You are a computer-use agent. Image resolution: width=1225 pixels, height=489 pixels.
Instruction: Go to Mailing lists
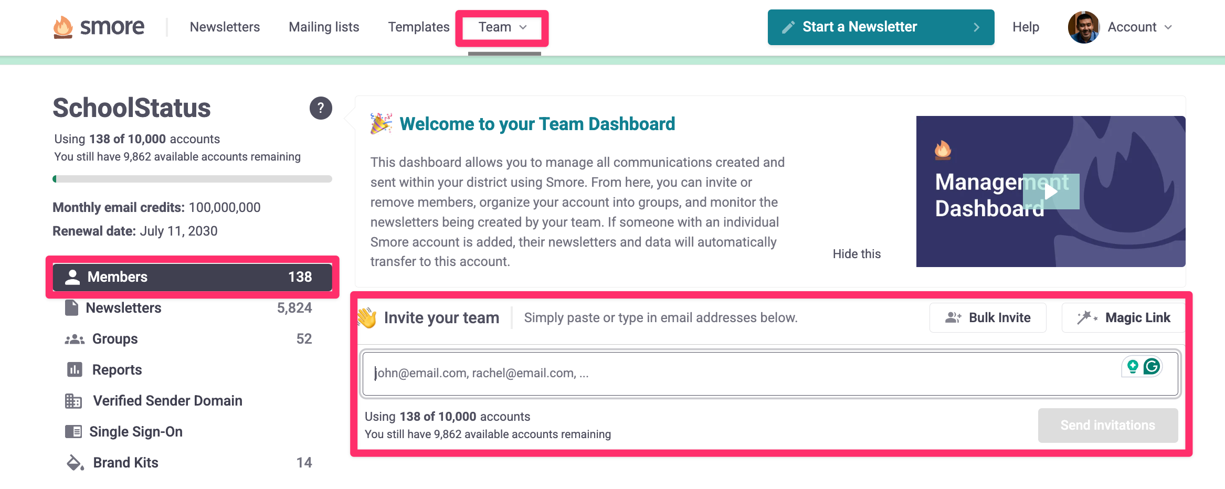(324, 27)
